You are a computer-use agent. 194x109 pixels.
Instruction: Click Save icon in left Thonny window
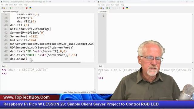7,8
